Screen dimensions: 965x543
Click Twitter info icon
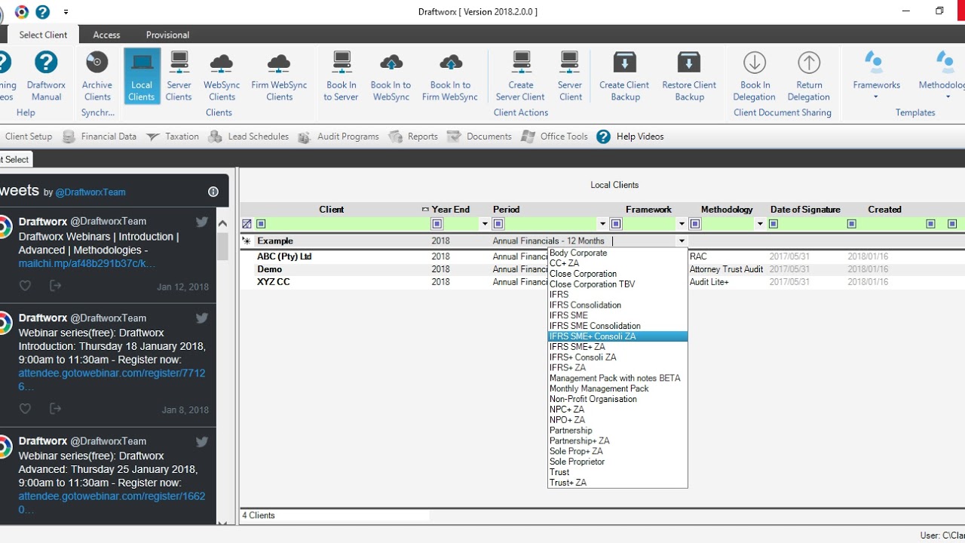pos(213,192)
